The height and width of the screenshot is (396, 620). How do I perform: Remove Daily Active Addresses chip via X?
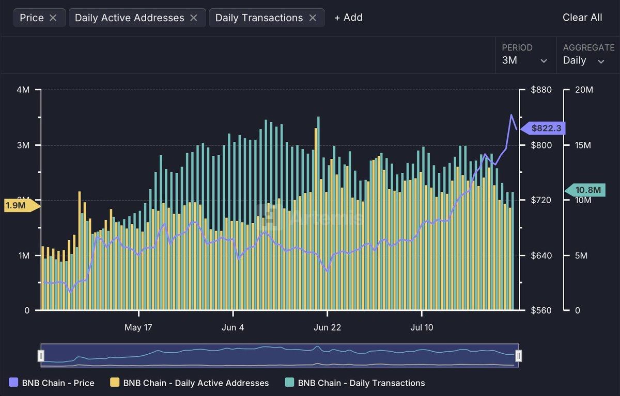tap(194, 18)
